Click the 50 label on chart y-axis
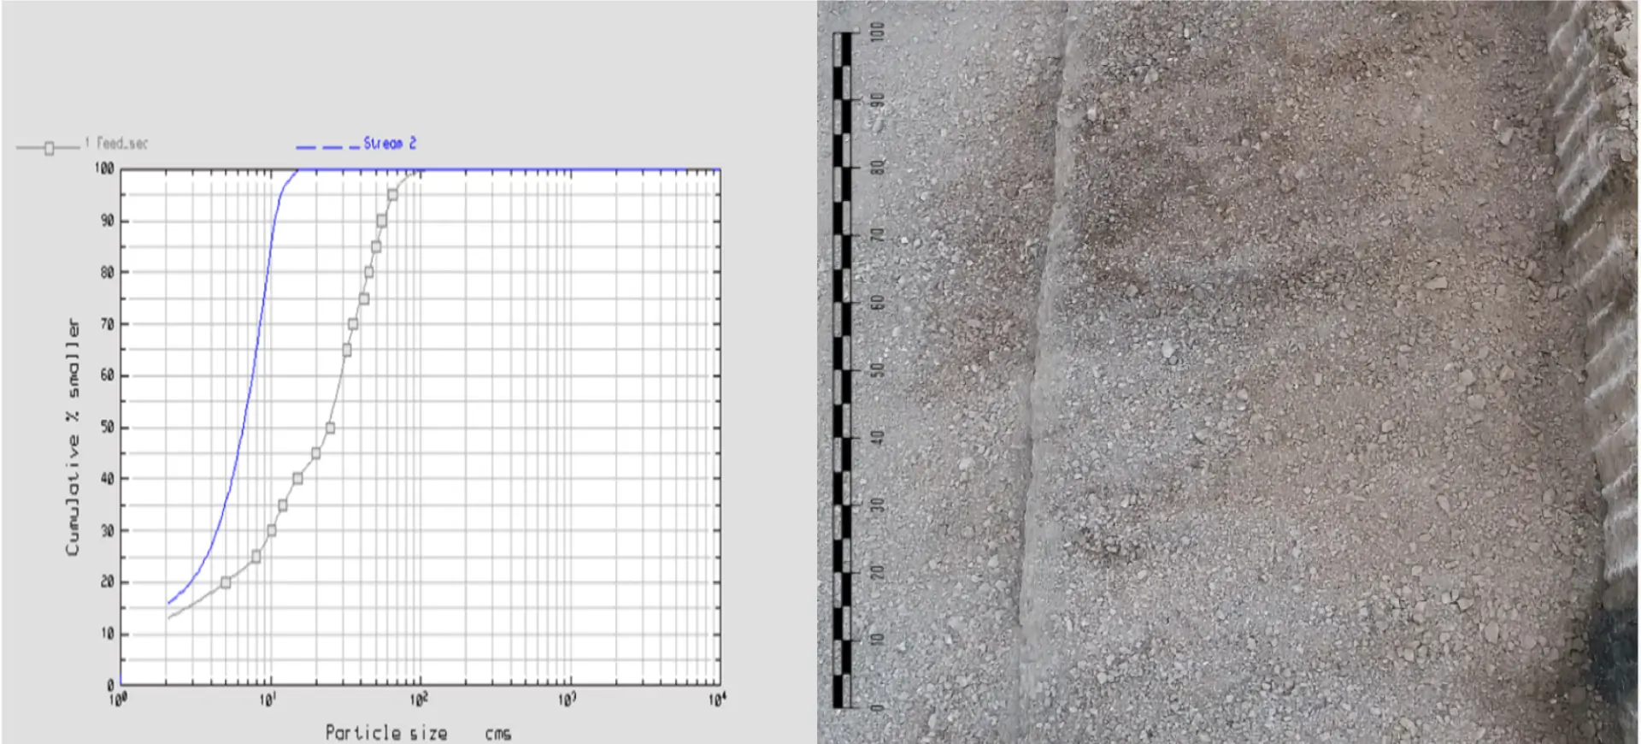1641x744 pixels. point(107,427)
